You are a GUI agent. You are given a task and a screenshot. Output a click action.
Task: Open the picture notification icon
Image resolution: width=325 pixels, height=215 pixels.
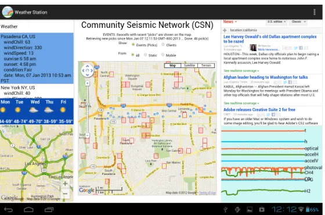point(250,210)
